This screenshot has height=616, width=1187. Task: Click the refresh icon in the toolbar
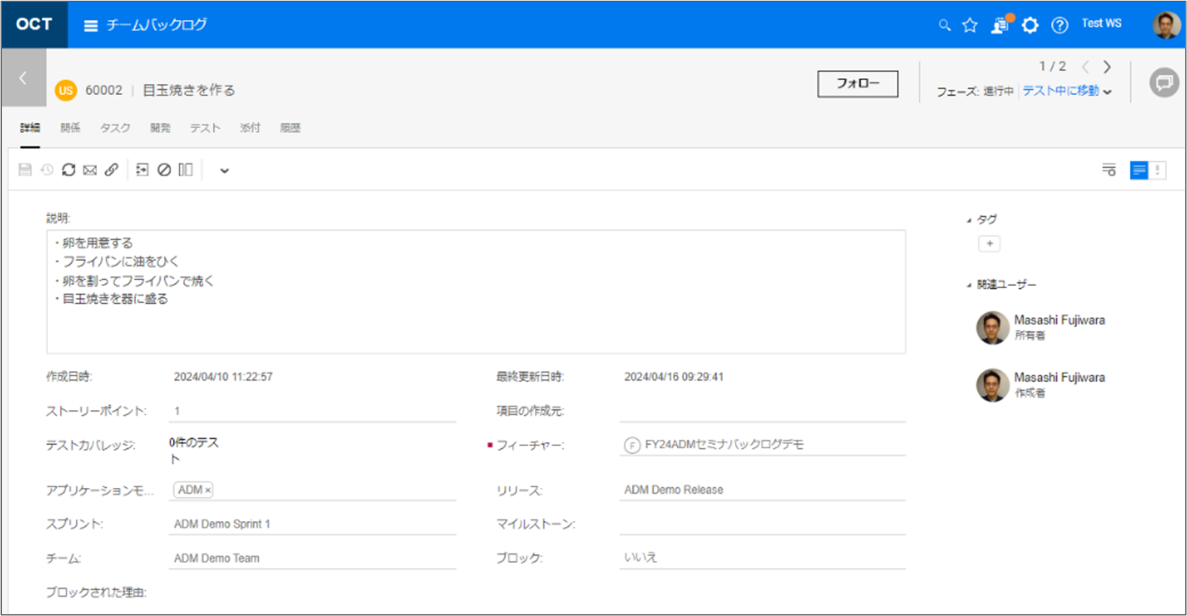point(69,170)
